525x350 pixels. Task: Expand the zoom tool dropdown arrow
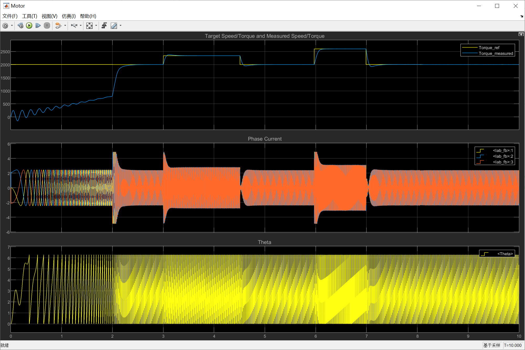click(x=81, y=25)
